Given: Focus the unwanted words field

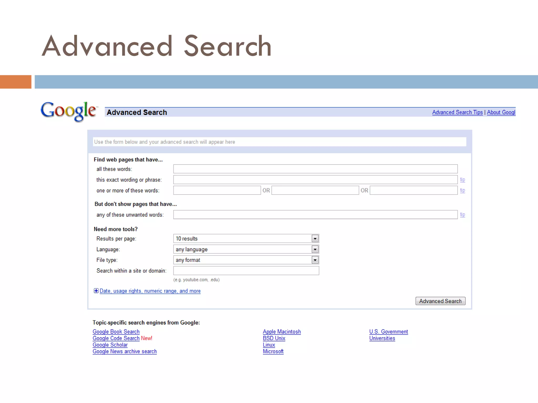Looking at the screenshot, I should [x=315, y=215].
